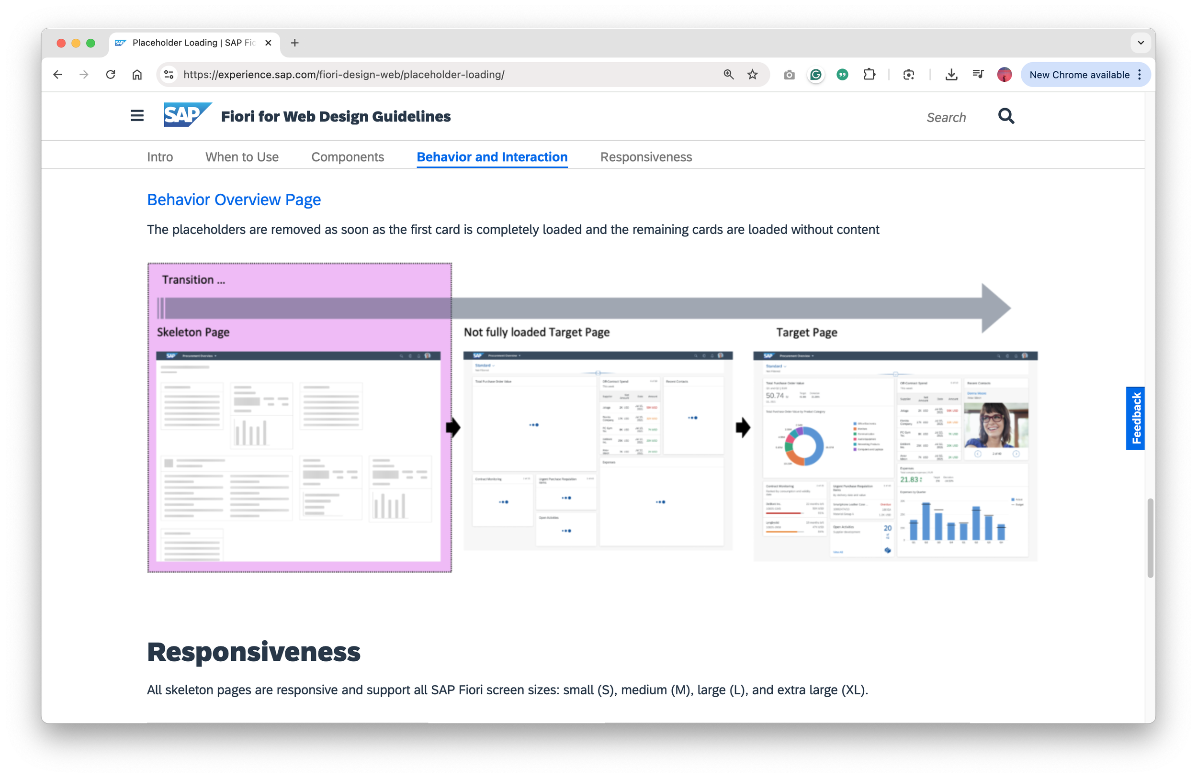Open the Behavior Overview Page link
Viewport: 1197px width, 778px height.
pyautogui.click(x=234, y=200)
